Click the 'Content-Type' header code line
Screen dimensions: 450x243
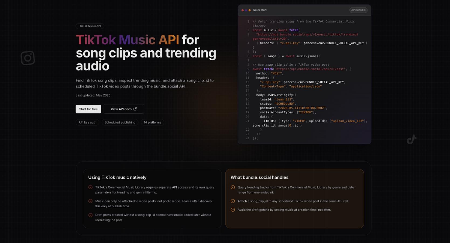291,86
